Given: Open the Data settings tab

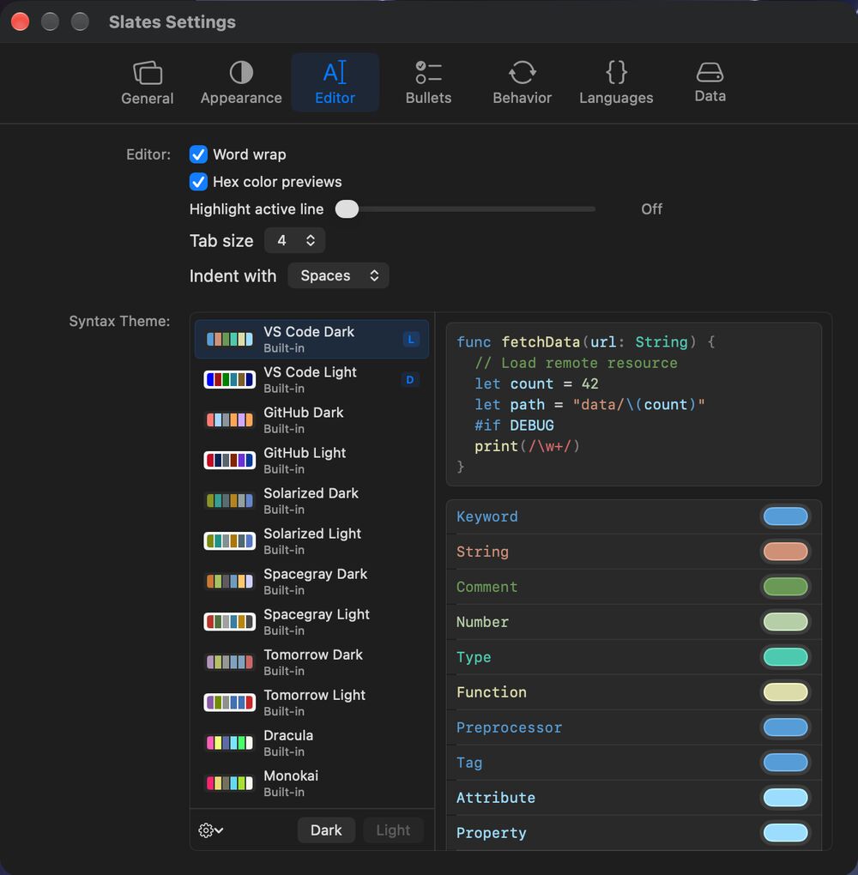Looking at the screenshot, I should 710,83.
